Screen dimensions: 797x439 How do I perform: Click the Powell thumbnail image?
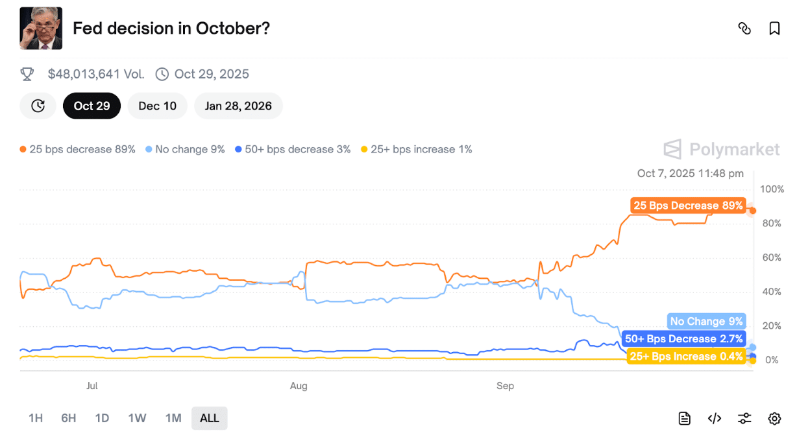point(41,29)
